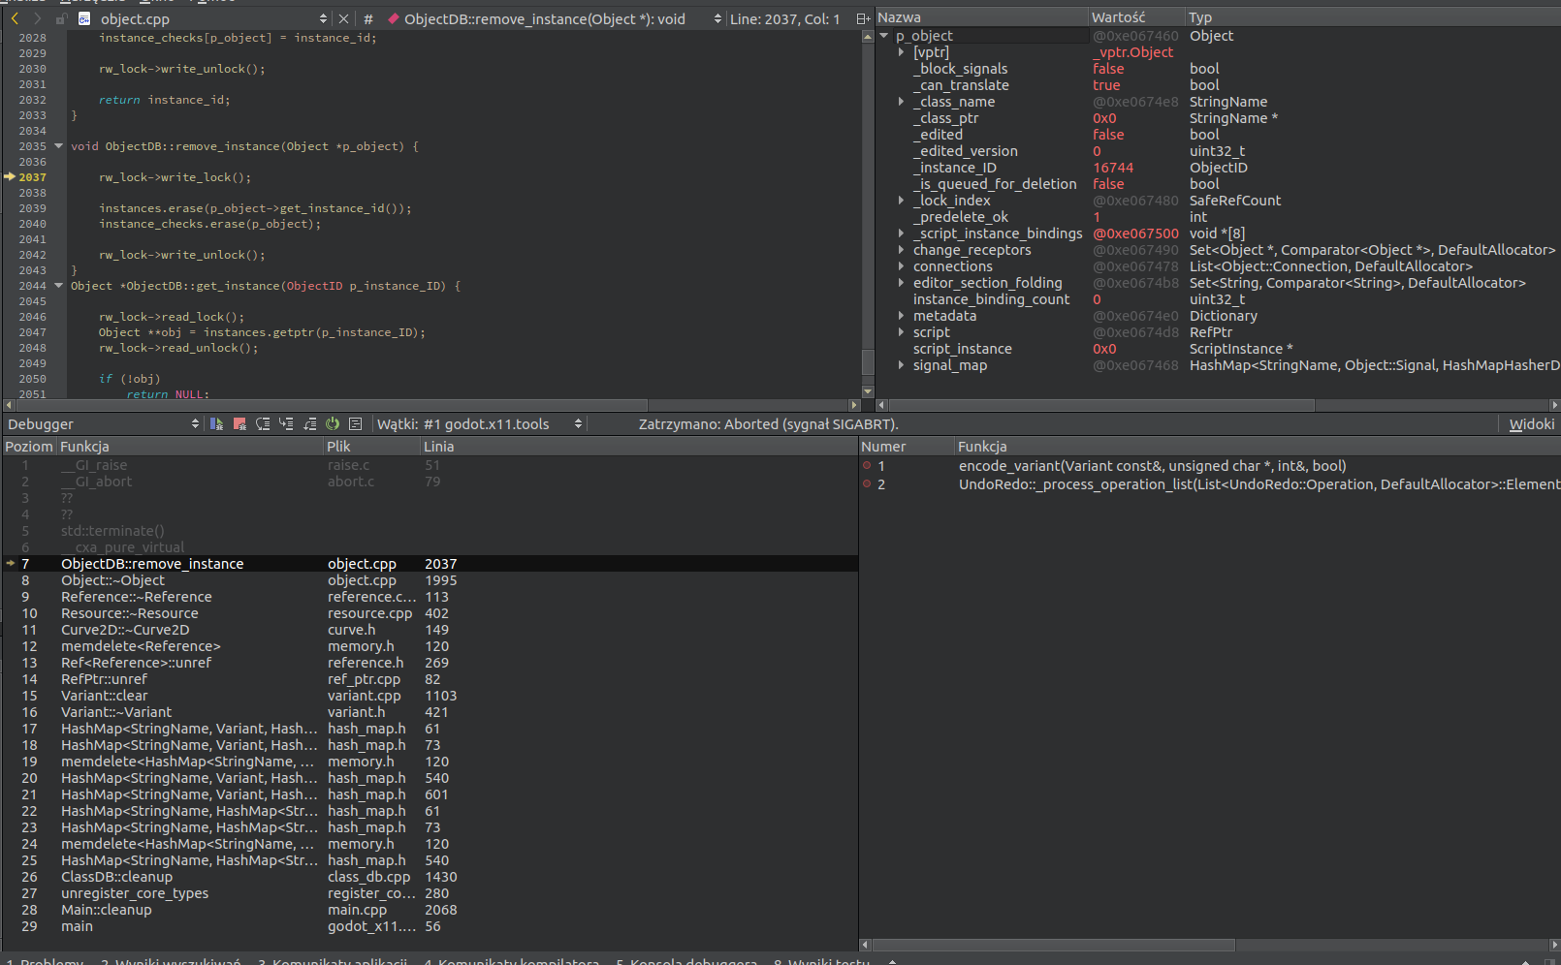This screenshot has width=1561, height=965.
Task: Close the object.cpp file with the X button
Action: tap(344, 18)
